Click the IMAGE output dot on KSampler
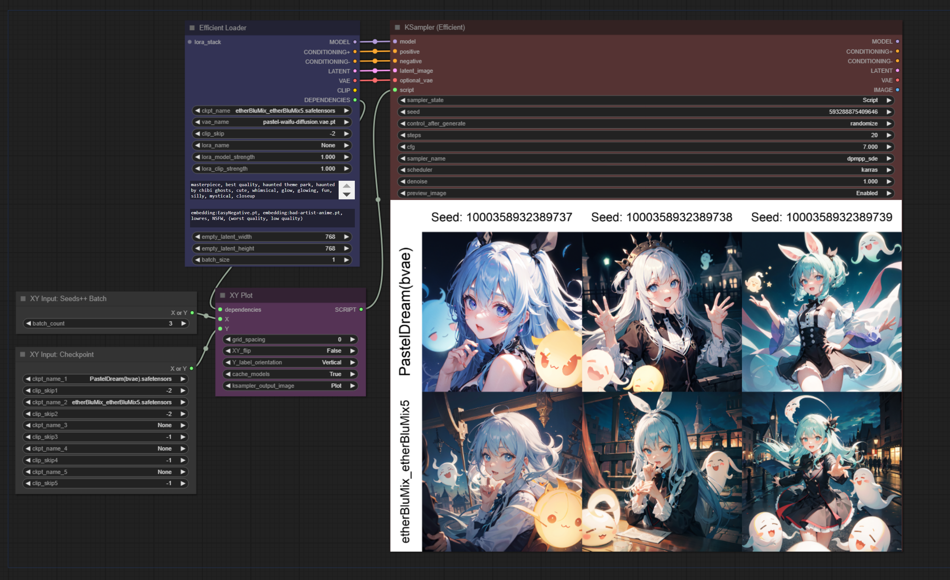Screen dimensions: 950x580 (x=897, y=90)
